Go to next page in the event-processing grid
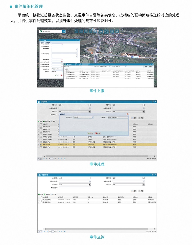194x245 pixels. (59, 159)
